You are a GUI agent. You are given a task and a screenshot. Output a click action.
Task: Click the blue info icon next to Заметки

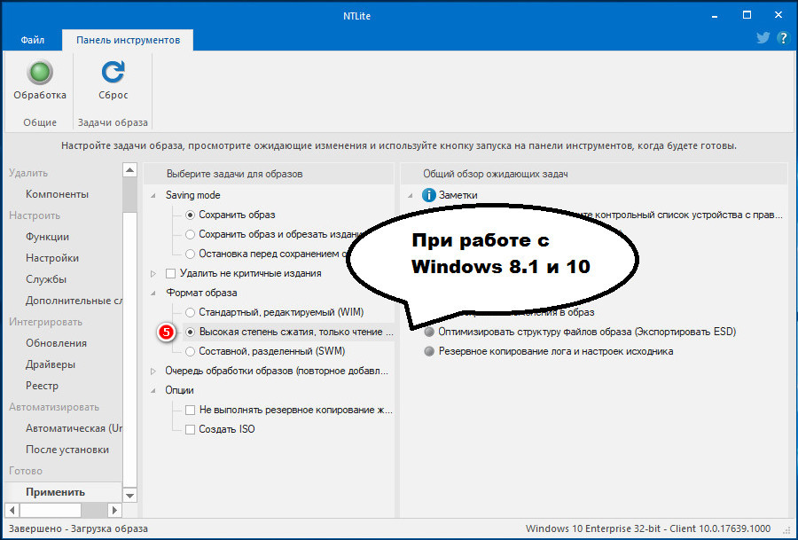tap(429, 195)
